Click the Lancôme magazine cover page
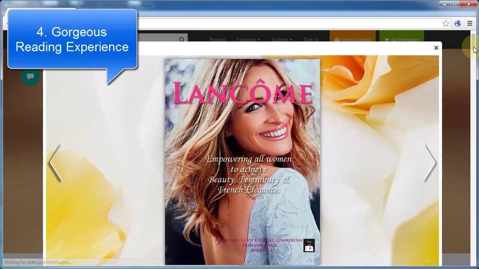The image size is (479, 269). (x=242, y=162)
